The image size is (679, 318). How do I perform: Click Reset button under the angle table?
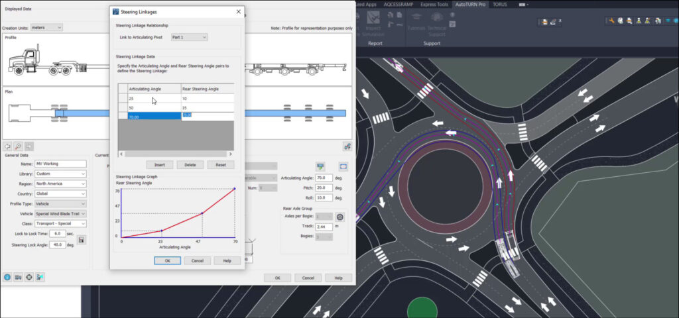pos(221,165)
